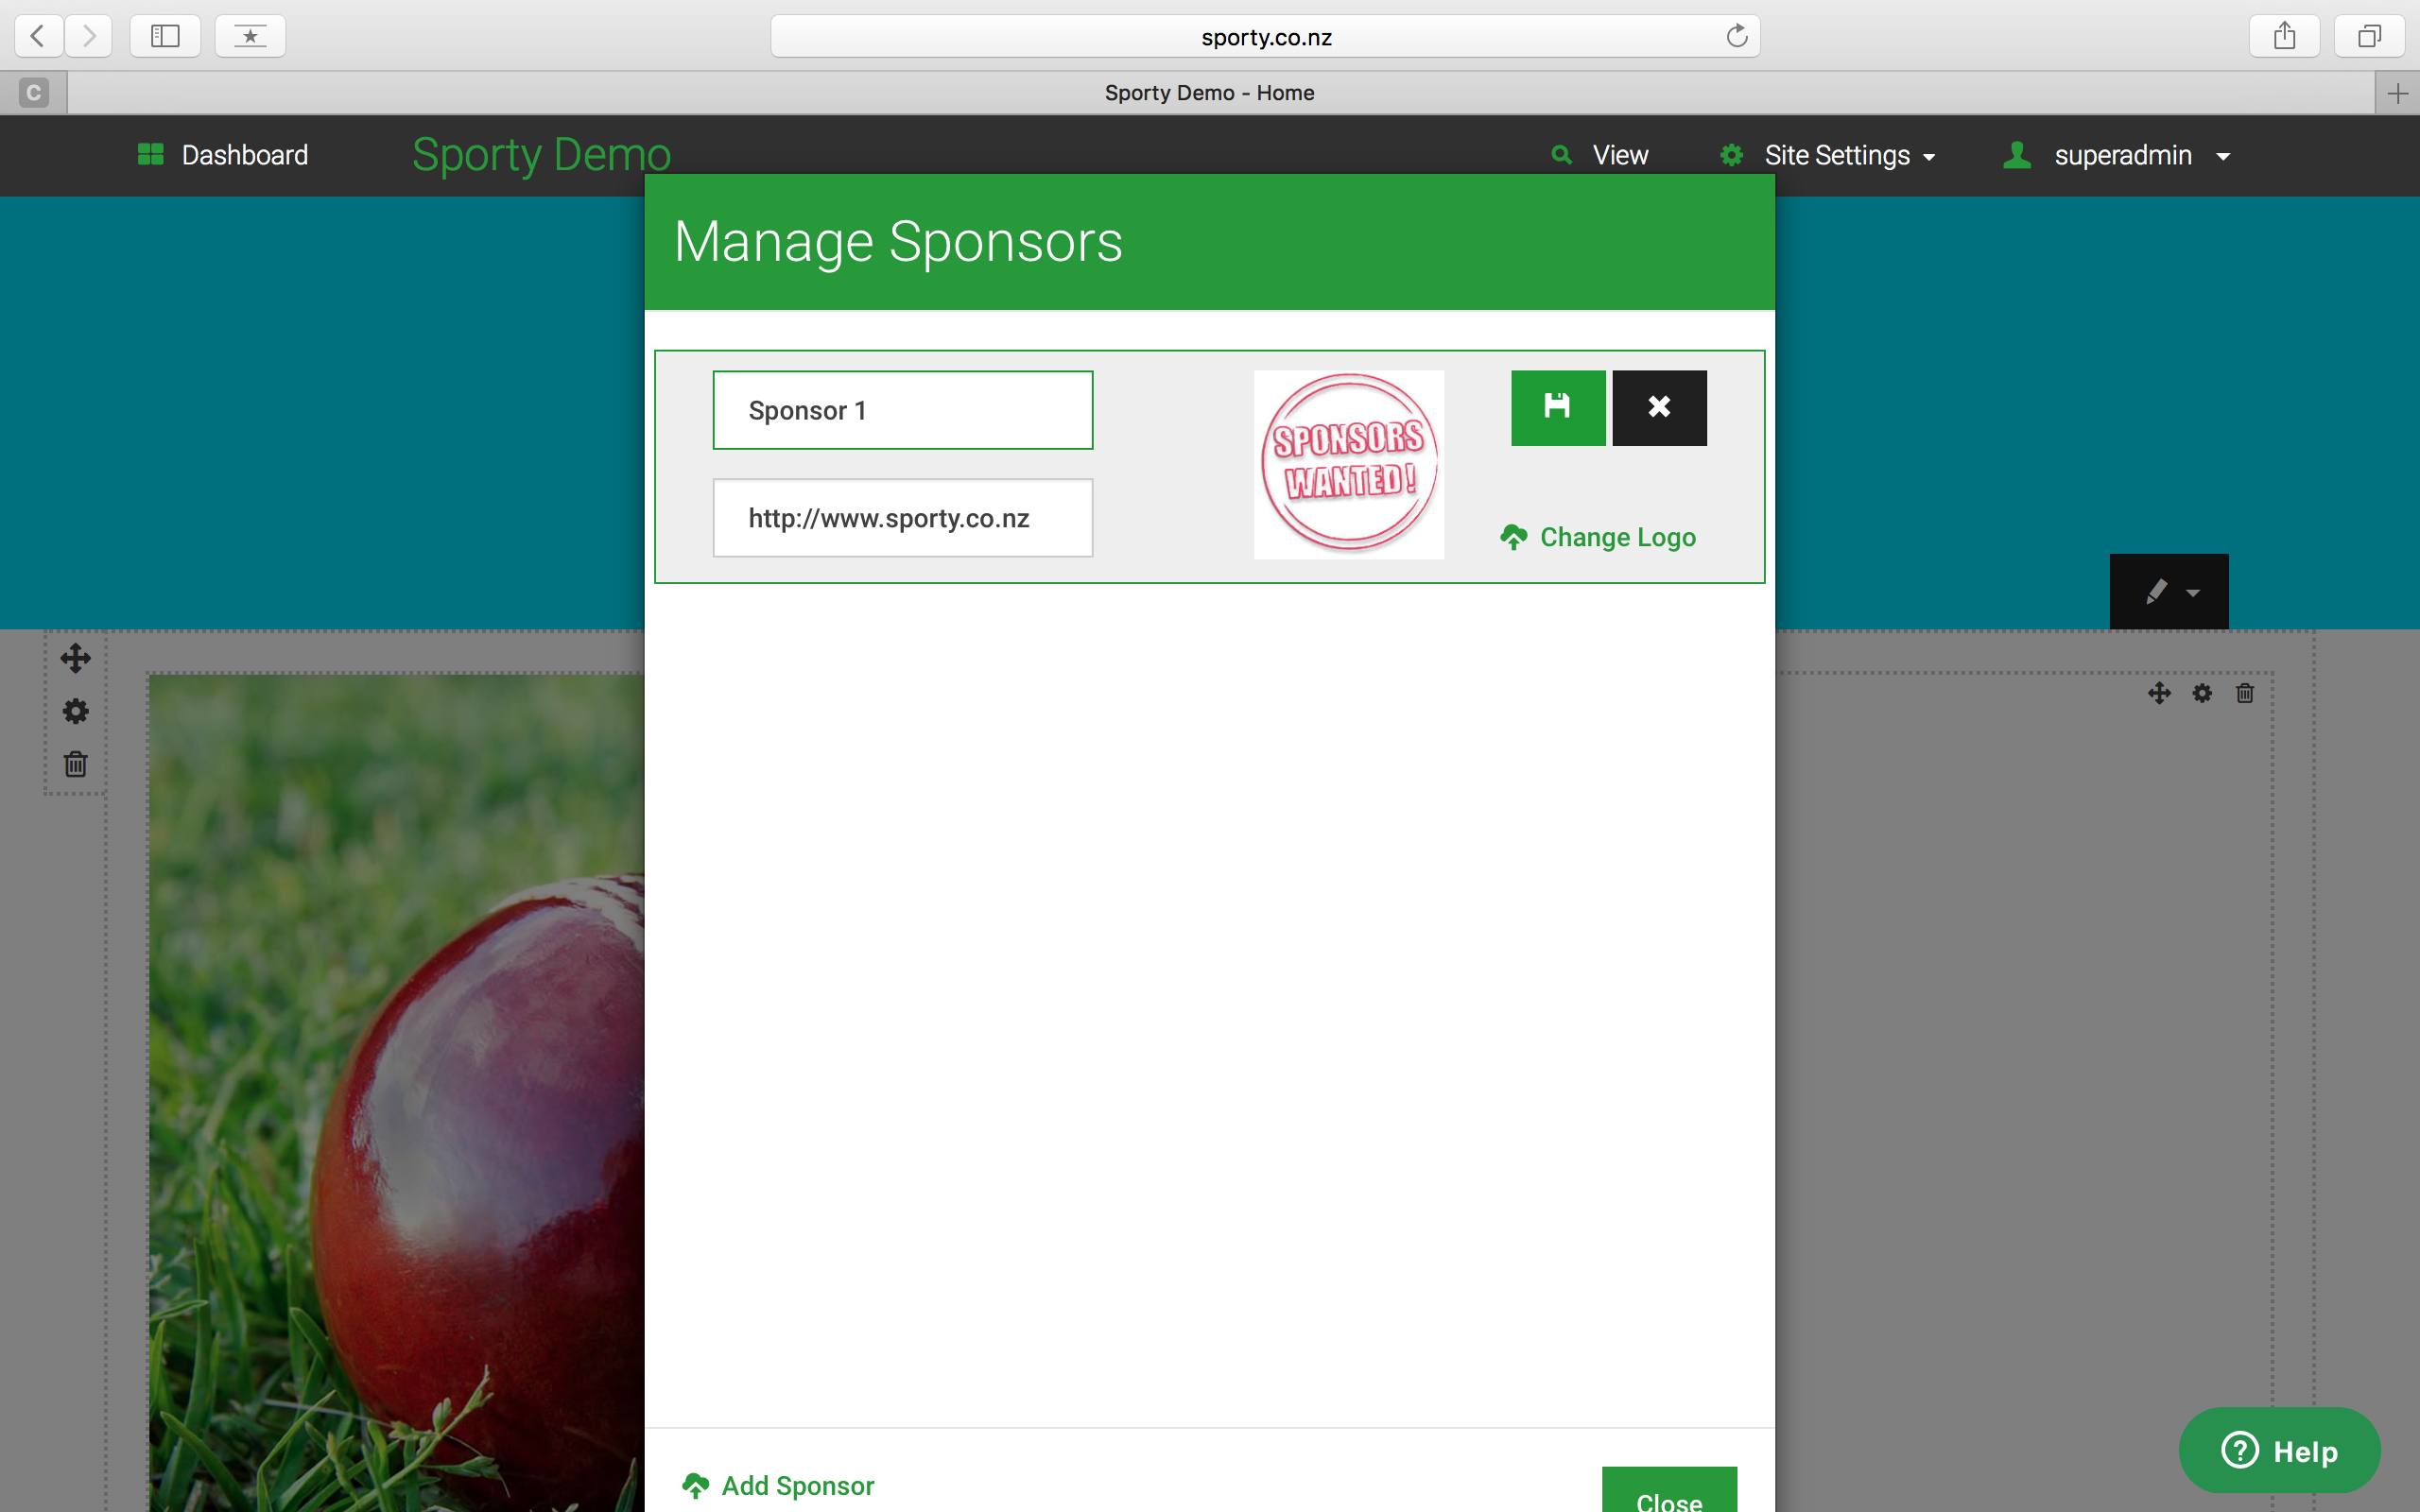Delete the right widget with the trash icon

pos(2245,693)
